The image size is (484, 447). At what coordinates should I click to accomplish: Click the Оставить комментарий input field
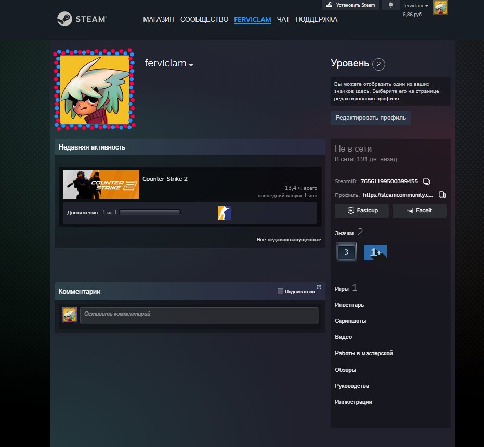tap(199, 315)
